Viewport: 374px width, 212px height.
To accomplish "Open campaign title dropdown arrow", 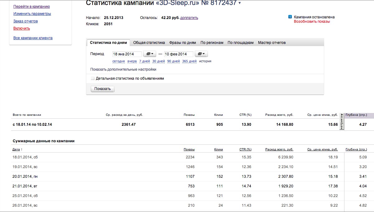I will pos(239,3).
